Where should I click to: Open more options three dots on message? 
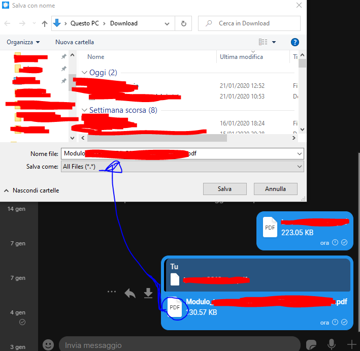tap(112, 292)
